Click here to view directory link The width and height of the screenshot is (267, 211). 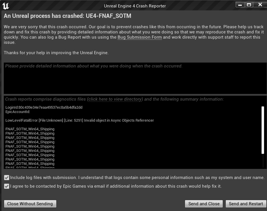click(x=115, y=99)
